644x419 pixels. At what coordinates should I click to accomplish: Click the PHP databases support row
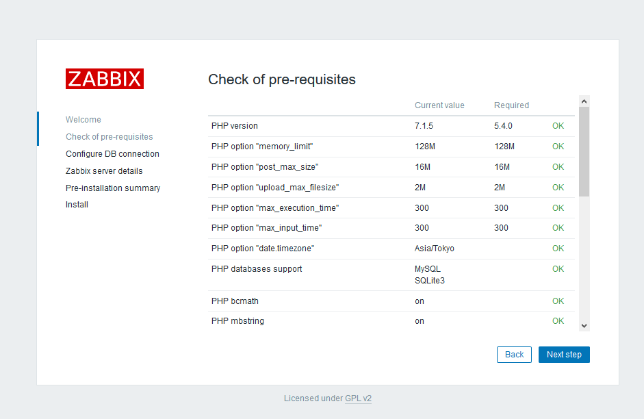(x=257, y=269)
